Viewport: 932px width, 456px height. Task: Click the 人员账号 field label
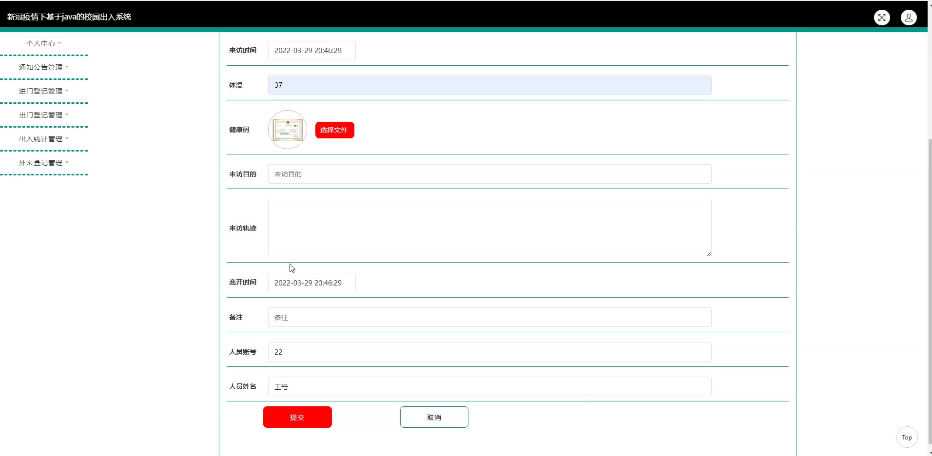243,352
